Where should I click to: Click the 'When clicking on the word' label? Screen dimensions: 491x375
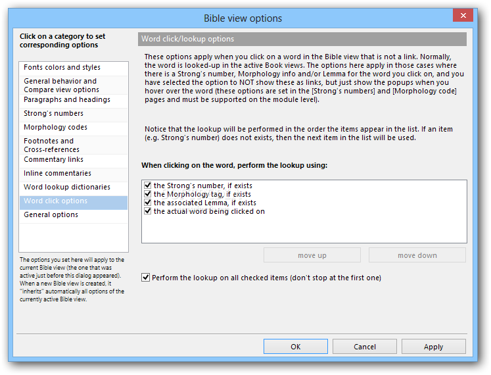pos(234,165)
